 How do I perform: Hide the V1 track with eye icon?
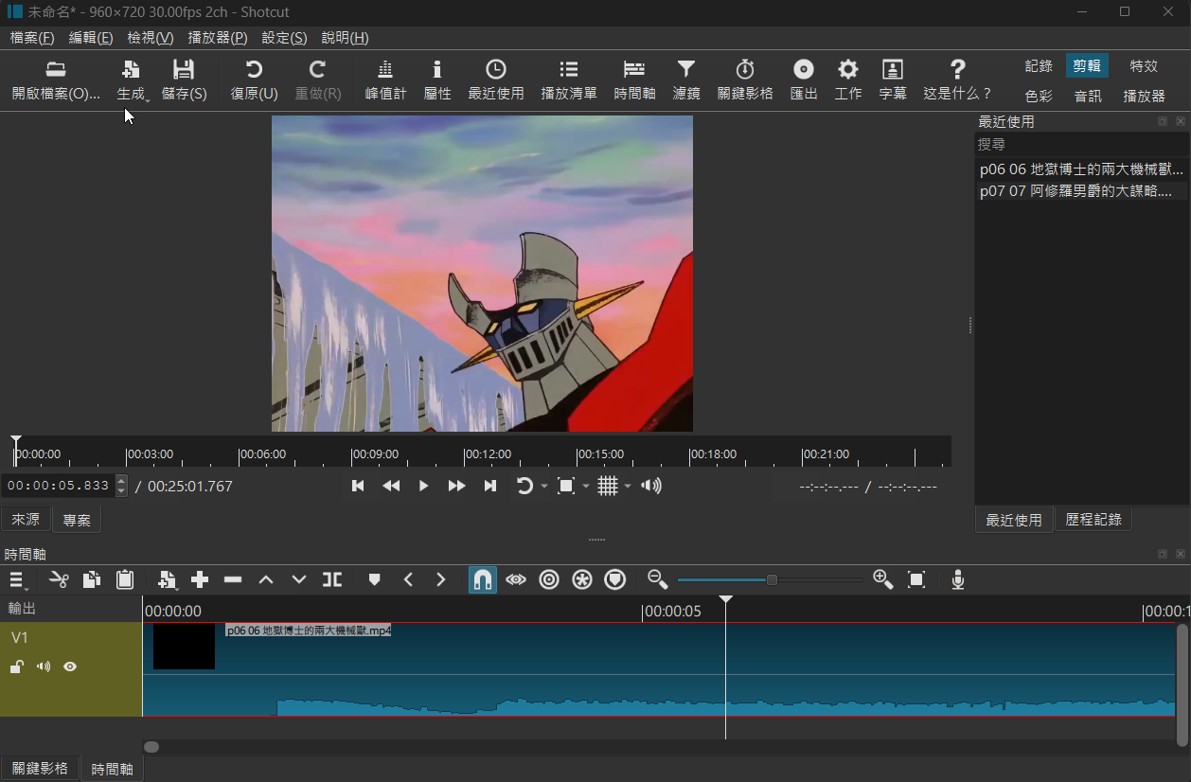[x=70, y=666]
